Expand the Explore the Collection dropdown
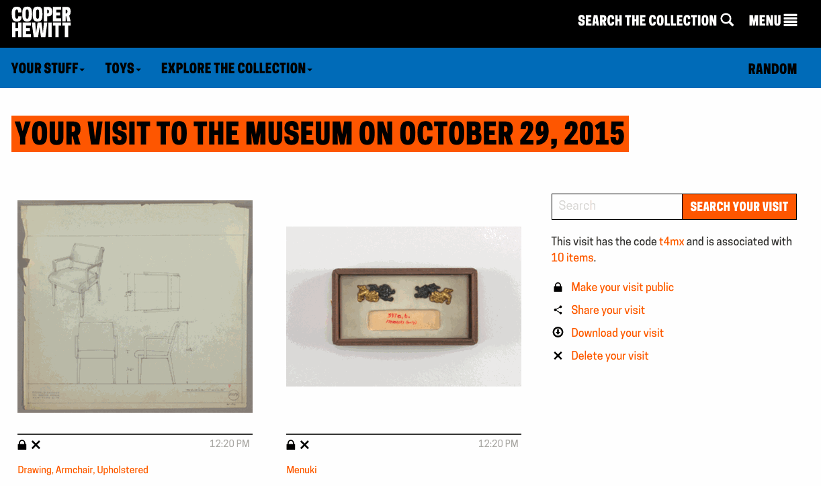The image size is (821, 486). click(x=236, y=69)
